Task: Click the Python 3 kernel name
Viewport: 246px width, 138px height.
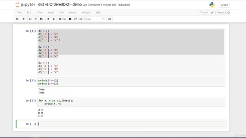Action: 221,13
